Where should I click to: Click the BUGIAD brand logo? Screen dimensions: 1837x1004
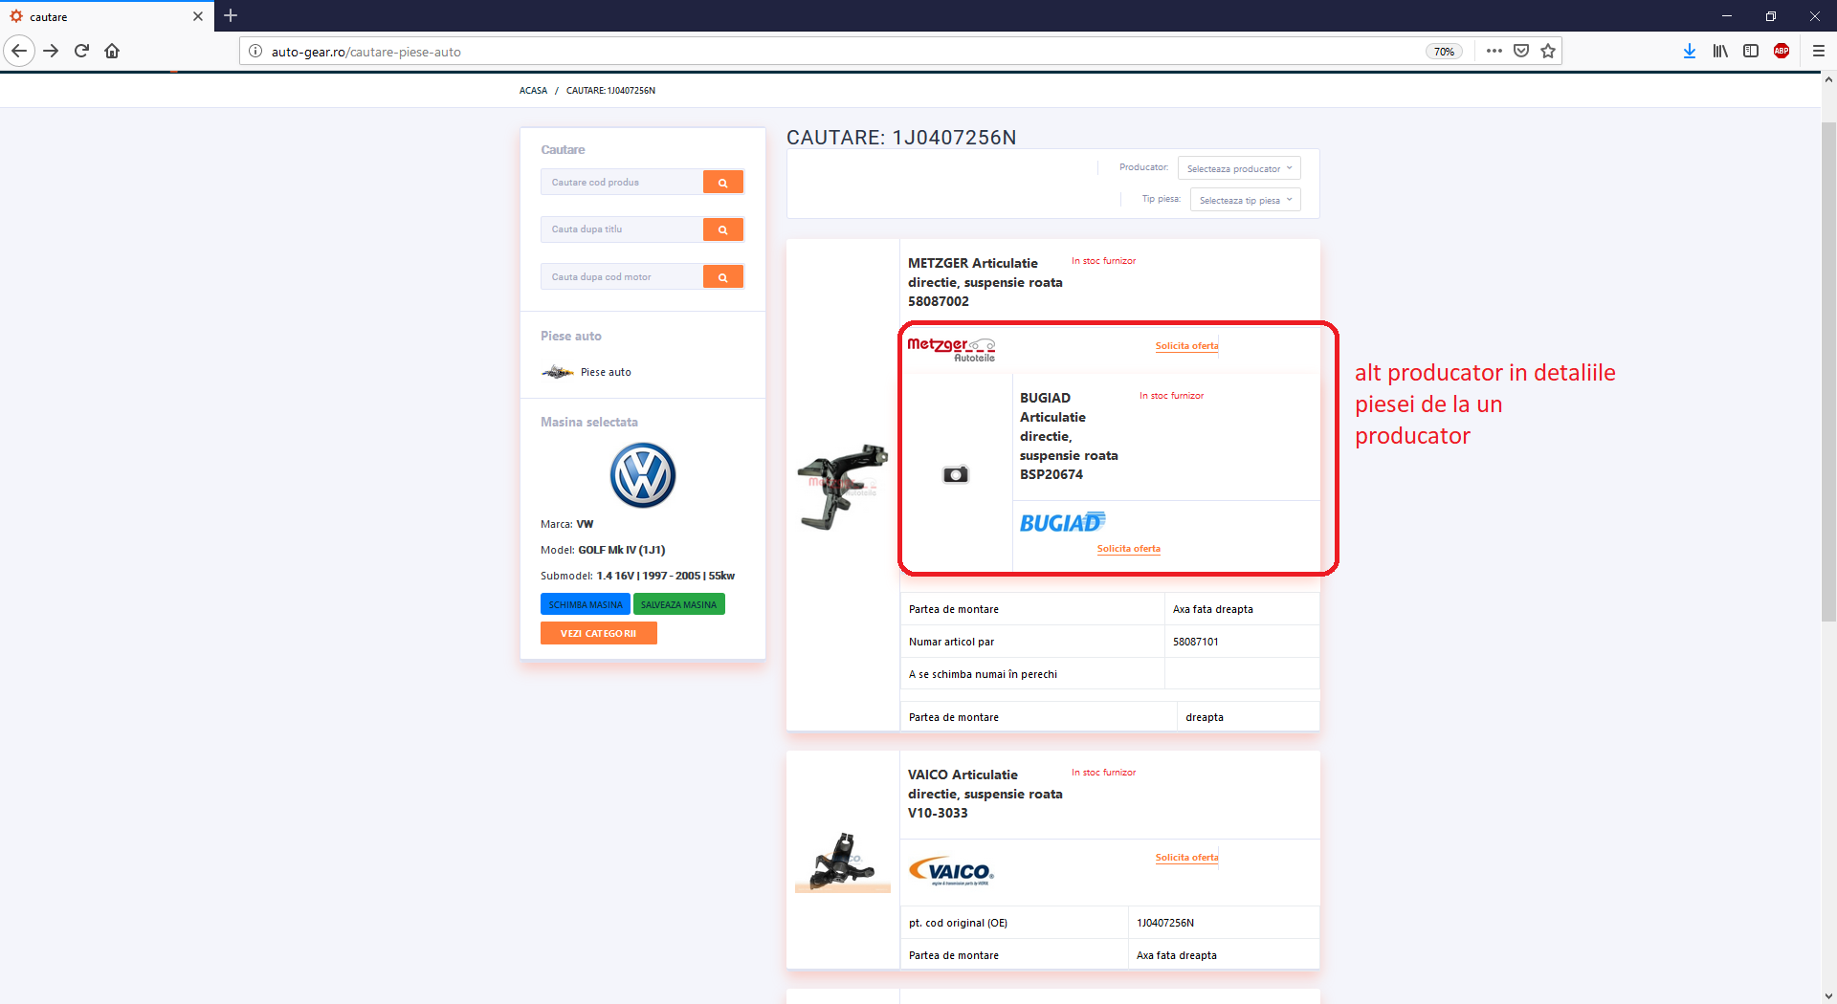(x=1062, y=522)
